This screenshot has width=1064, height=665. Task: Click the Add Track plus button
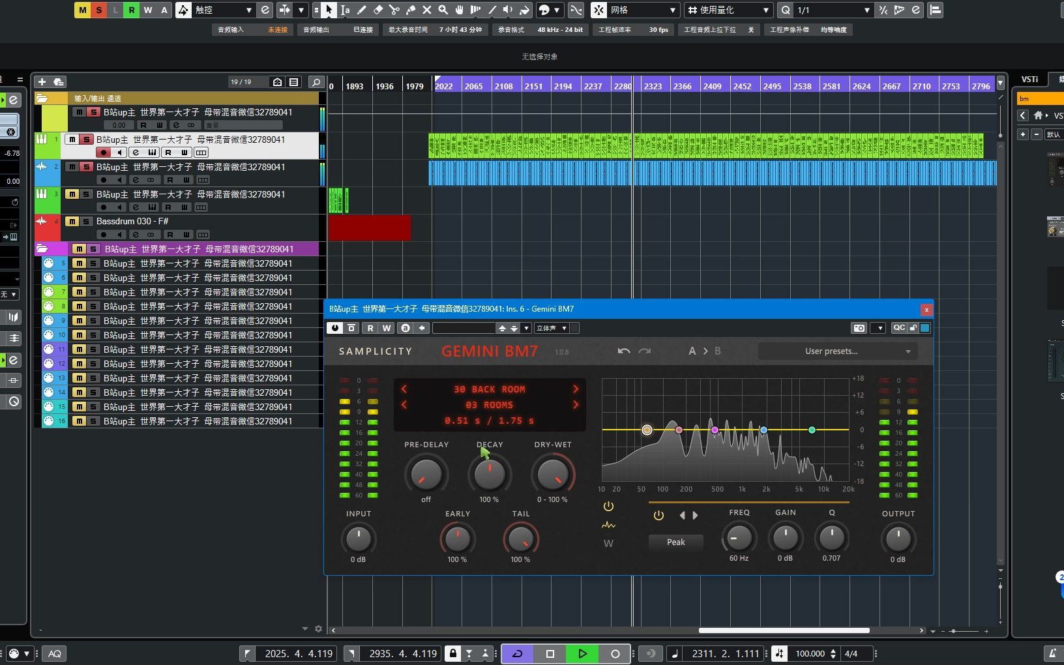42,81
